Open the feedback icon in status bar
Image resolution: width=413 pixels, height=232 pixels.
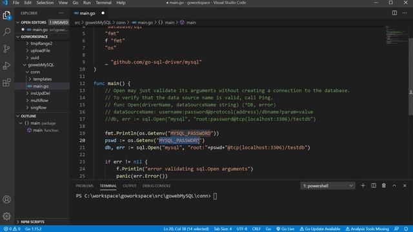396,229
